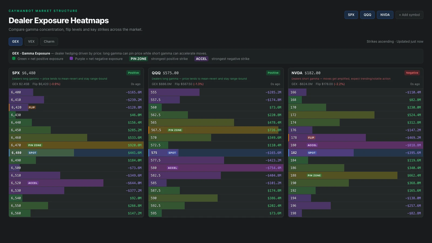Click the -$101.2M value in QQQ
The height and width of the screenshot is (243, 432).
(273, 183)
